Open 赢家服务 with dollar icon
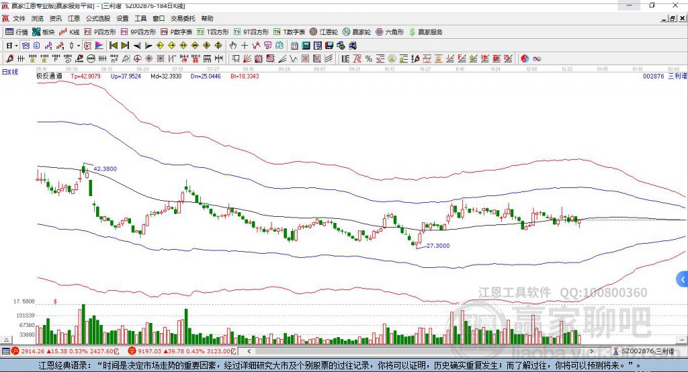 (426, 32)
